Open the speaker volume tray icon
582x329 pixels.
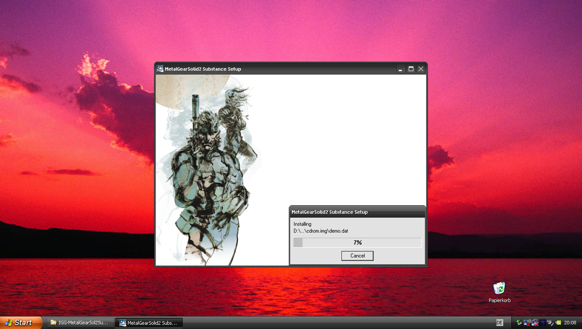coord(550,323)
